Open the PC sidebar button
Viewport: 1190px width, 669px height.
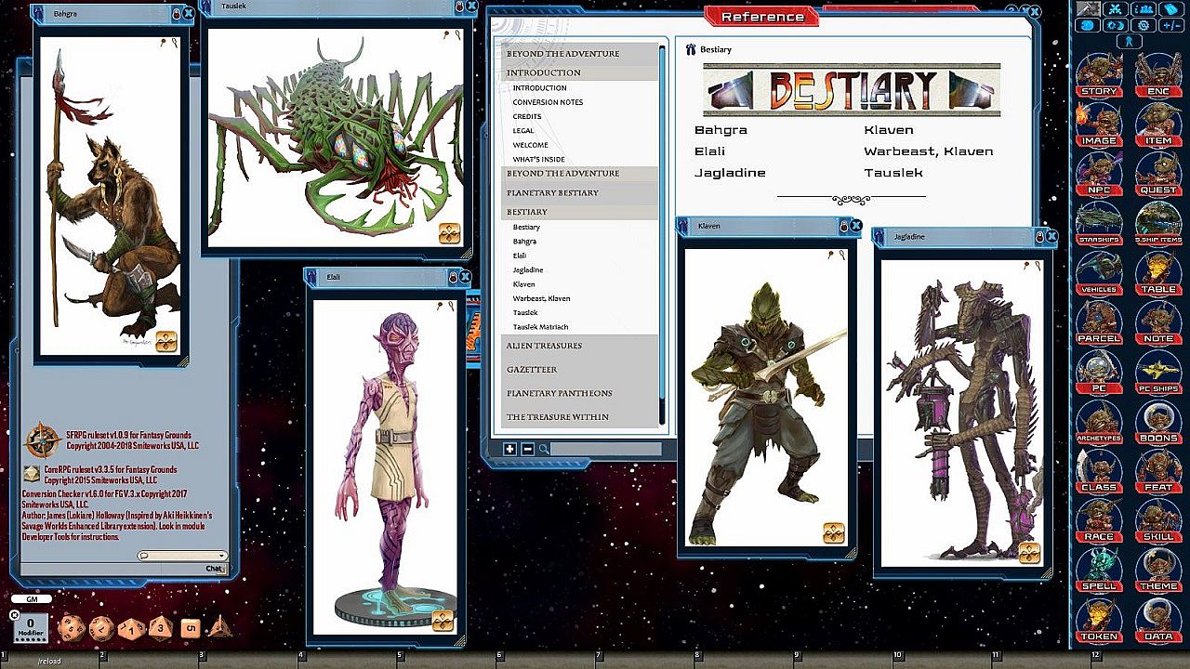click(1099, 372)
